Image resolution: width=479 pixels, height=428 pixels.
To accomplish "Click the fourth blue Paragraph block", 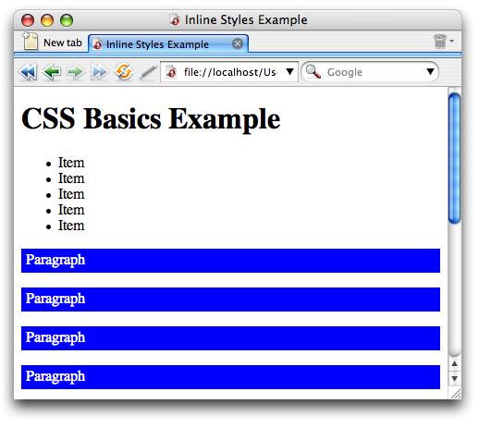I will coord(230,377).
